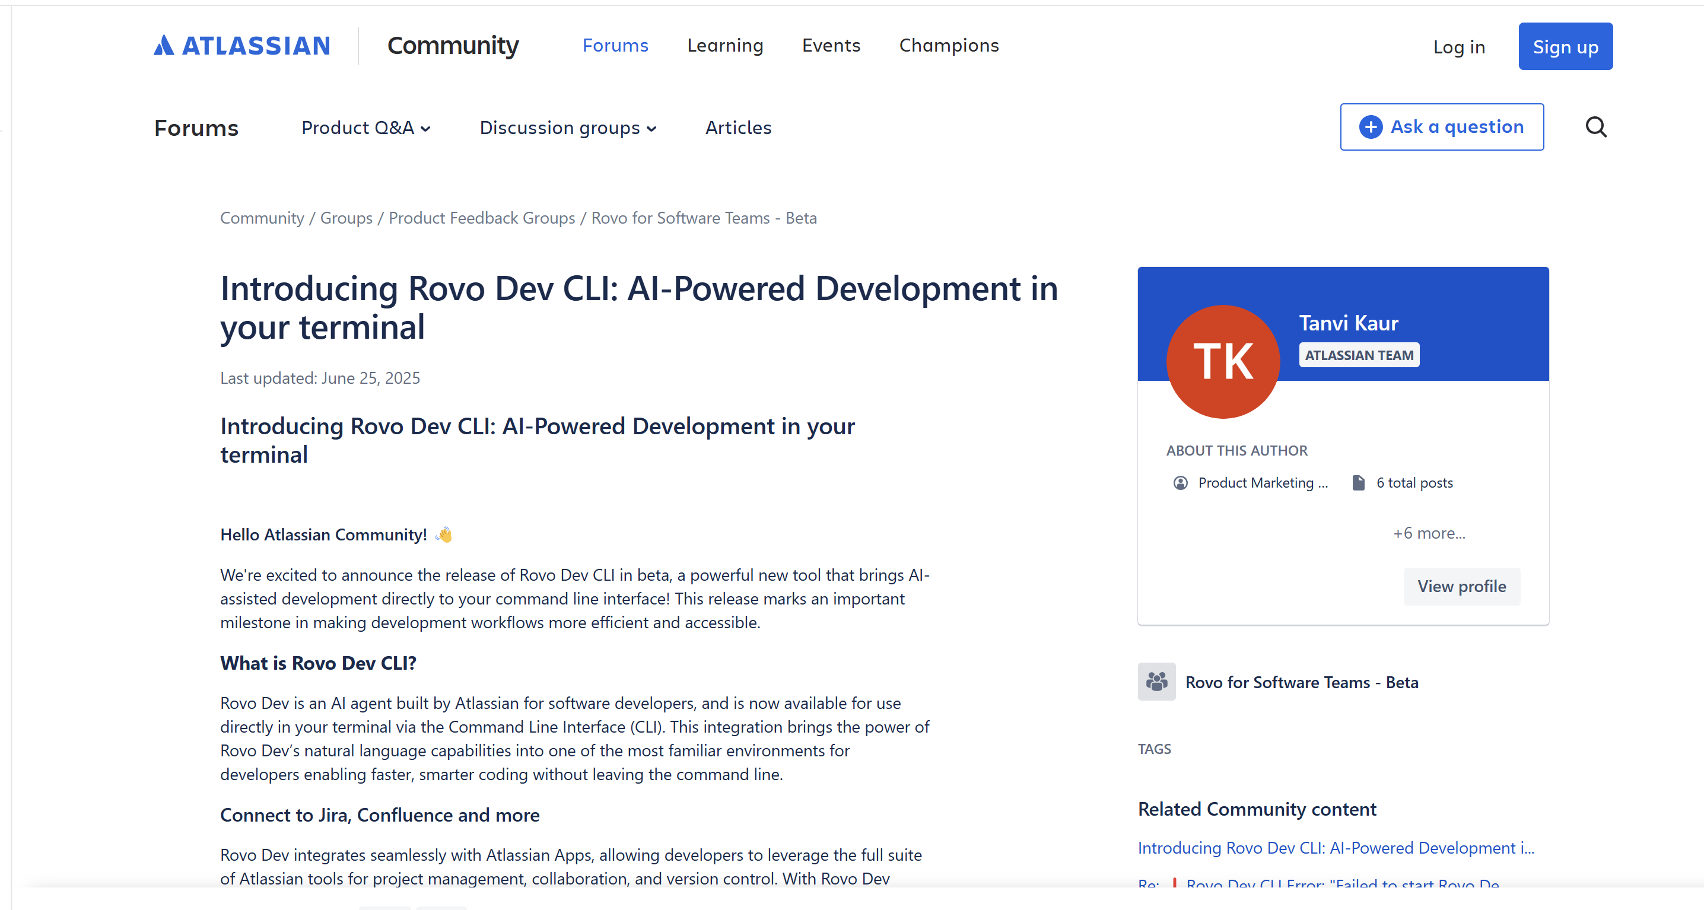The height and width of the screenshot is (910, 1704).
Task: Open the Events menu item
Action: pyautogui.click(x=831, y=46)
